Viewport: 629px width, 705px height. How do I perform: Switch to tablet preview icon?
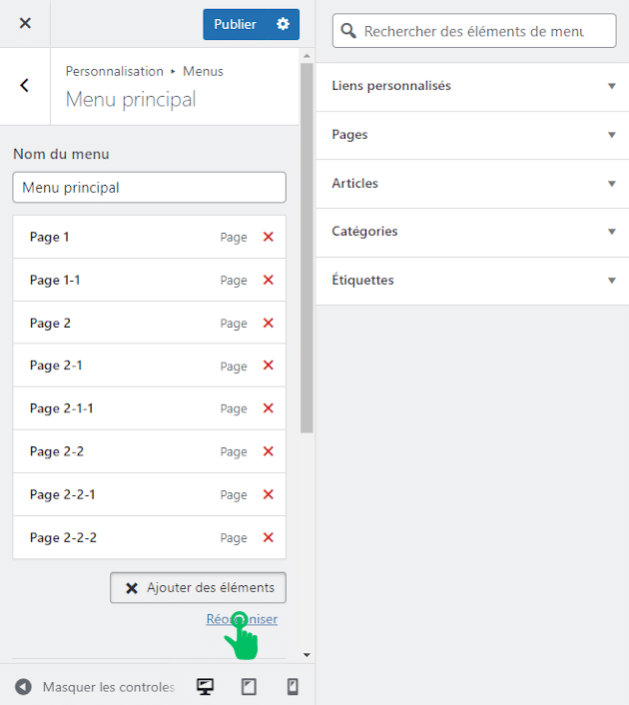[249, 687]
